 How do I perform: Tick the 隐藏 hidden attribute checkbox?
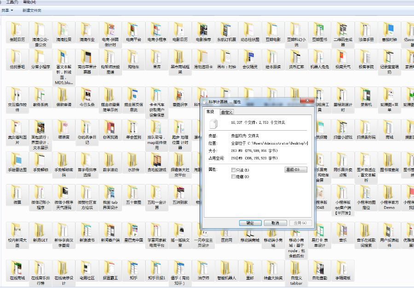(234, 176)
